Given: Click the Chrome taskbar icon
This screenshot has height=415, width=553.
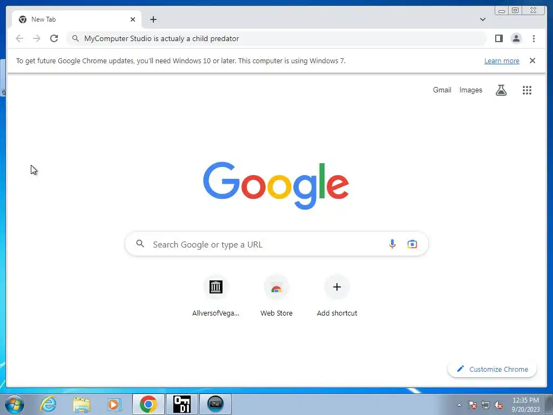Looking at the screenshot, I should click(x=148, y=404).
